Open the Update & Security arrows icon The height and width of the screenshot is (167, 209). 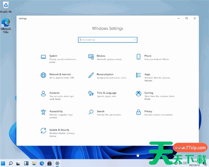point(43,131)
